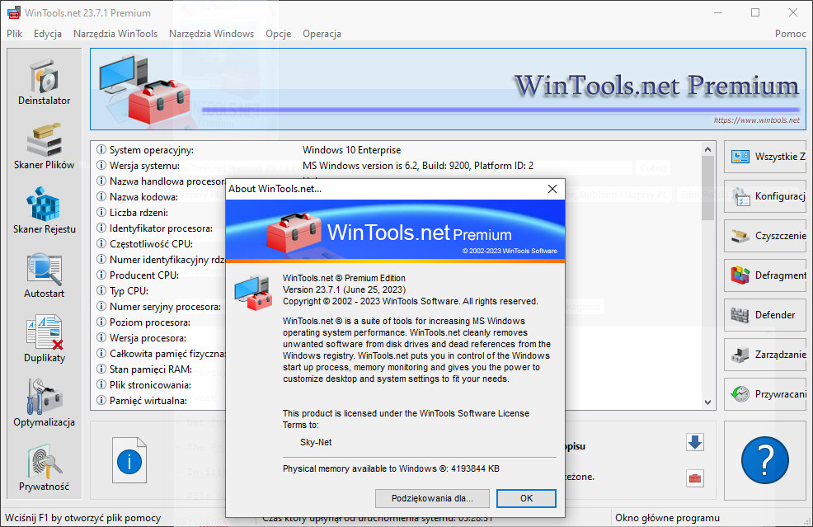Open the Opcje menu
Viewport: 813px width, 527px height.
pos(279,34)
